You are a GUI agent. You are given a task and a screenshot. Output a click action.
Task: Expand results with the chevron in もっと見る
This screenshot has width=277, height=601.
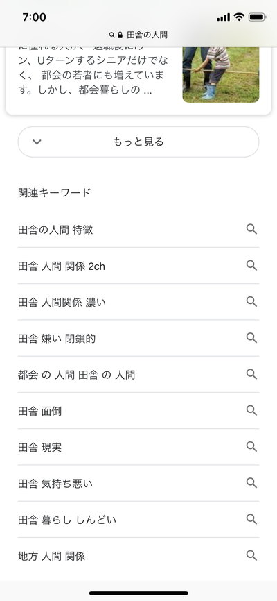(37, 142)
